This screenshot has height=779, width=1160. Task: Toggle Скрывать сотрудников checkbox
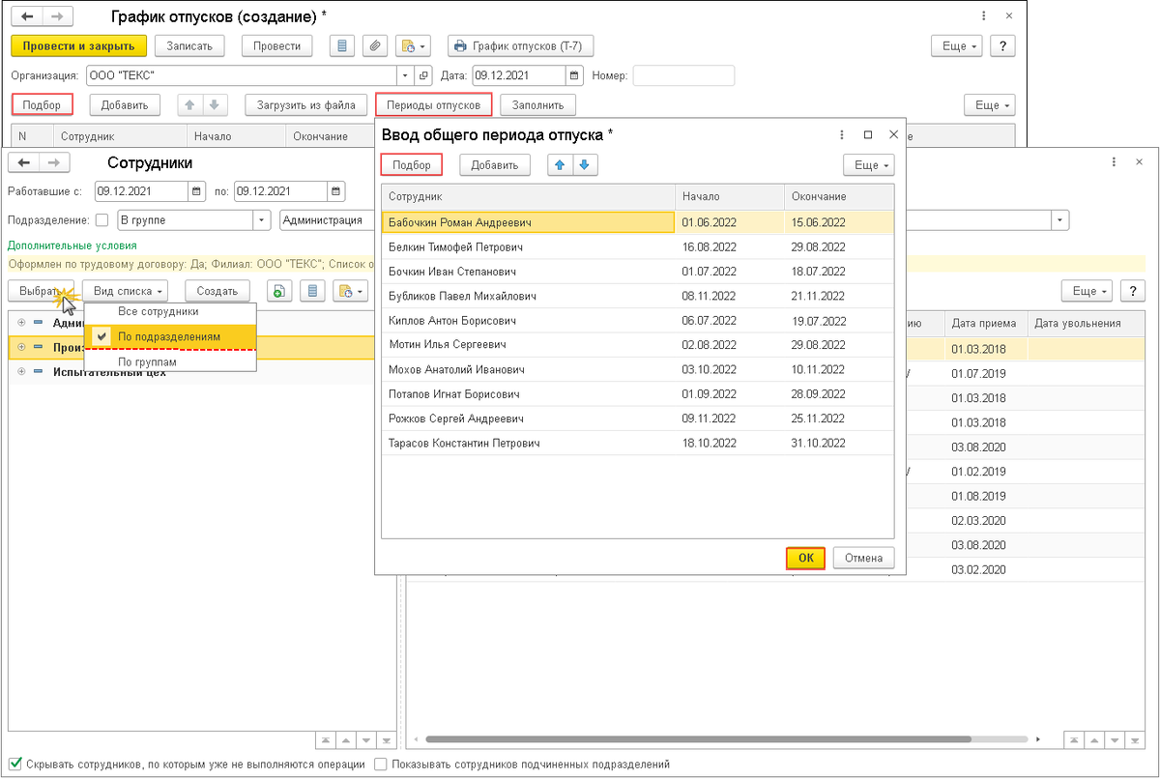click(15, 764)
